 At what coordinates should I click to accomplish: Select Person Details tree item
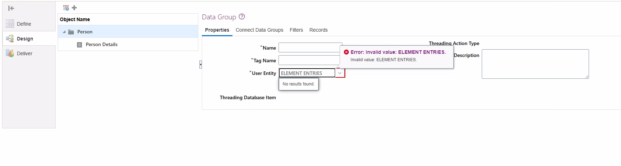pos(102,44)
